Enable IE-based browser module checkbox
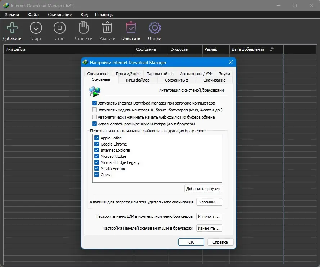This screenshot has height=267, width=320. [94, 110]
